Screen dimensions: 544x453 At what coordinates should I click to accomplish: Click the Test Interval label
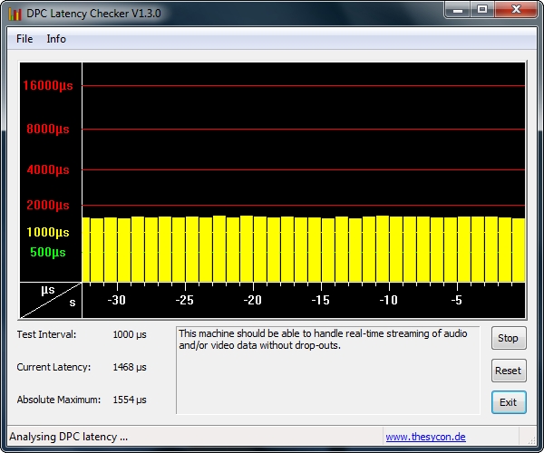pos(46,334)
